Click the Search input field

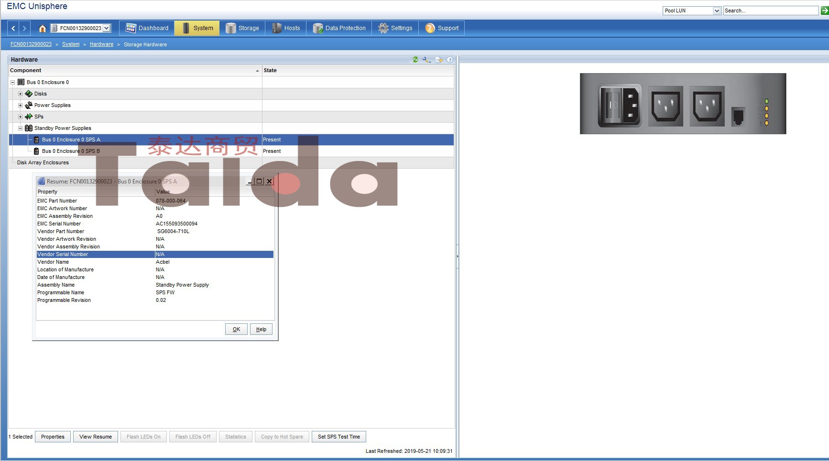click(771, 11)
